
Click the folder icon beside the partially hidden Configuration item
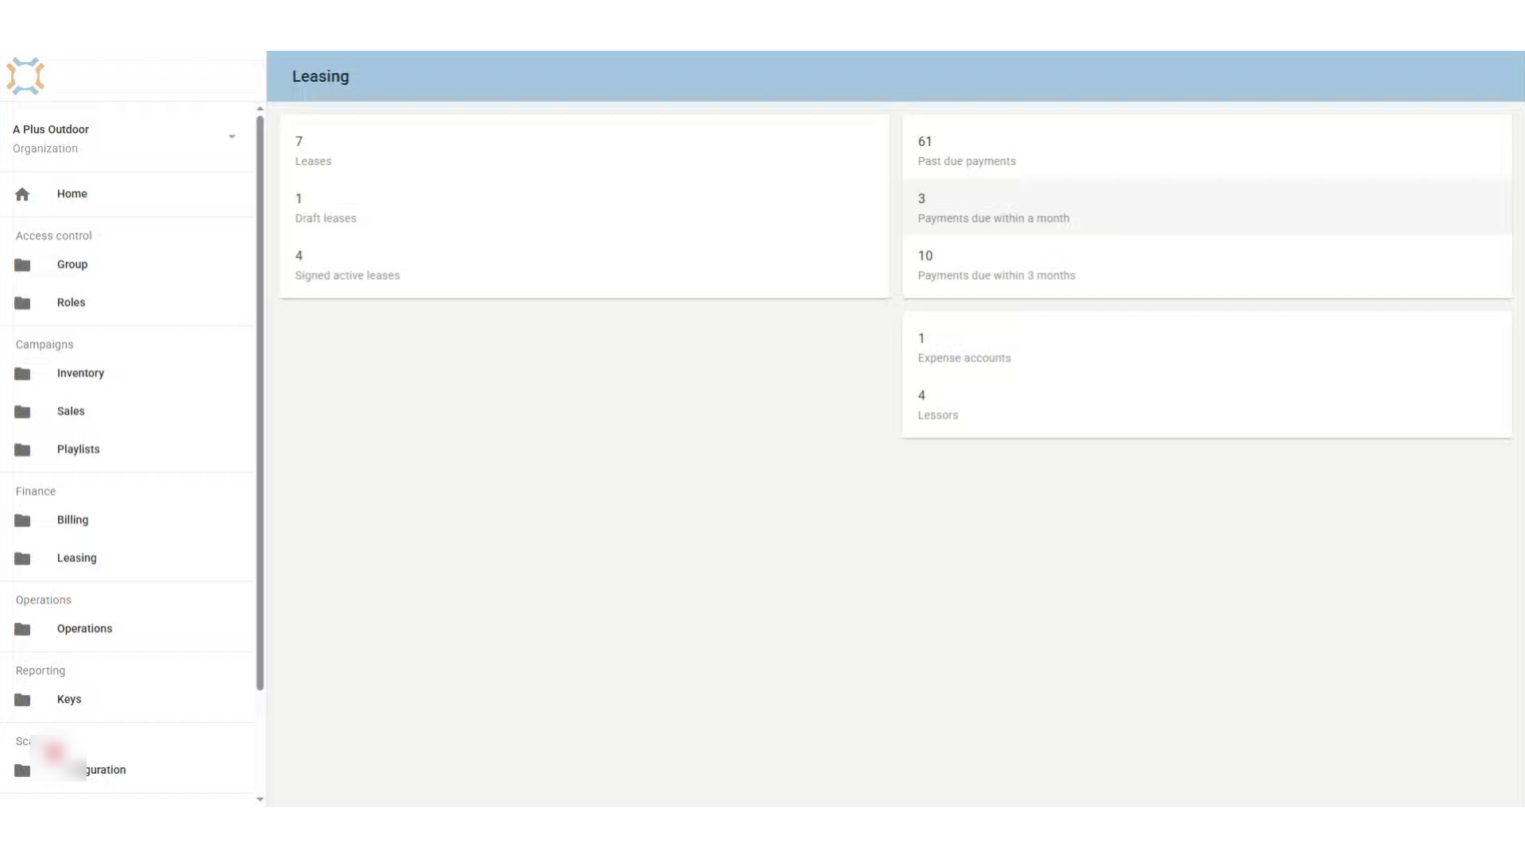tap(22, 771)
